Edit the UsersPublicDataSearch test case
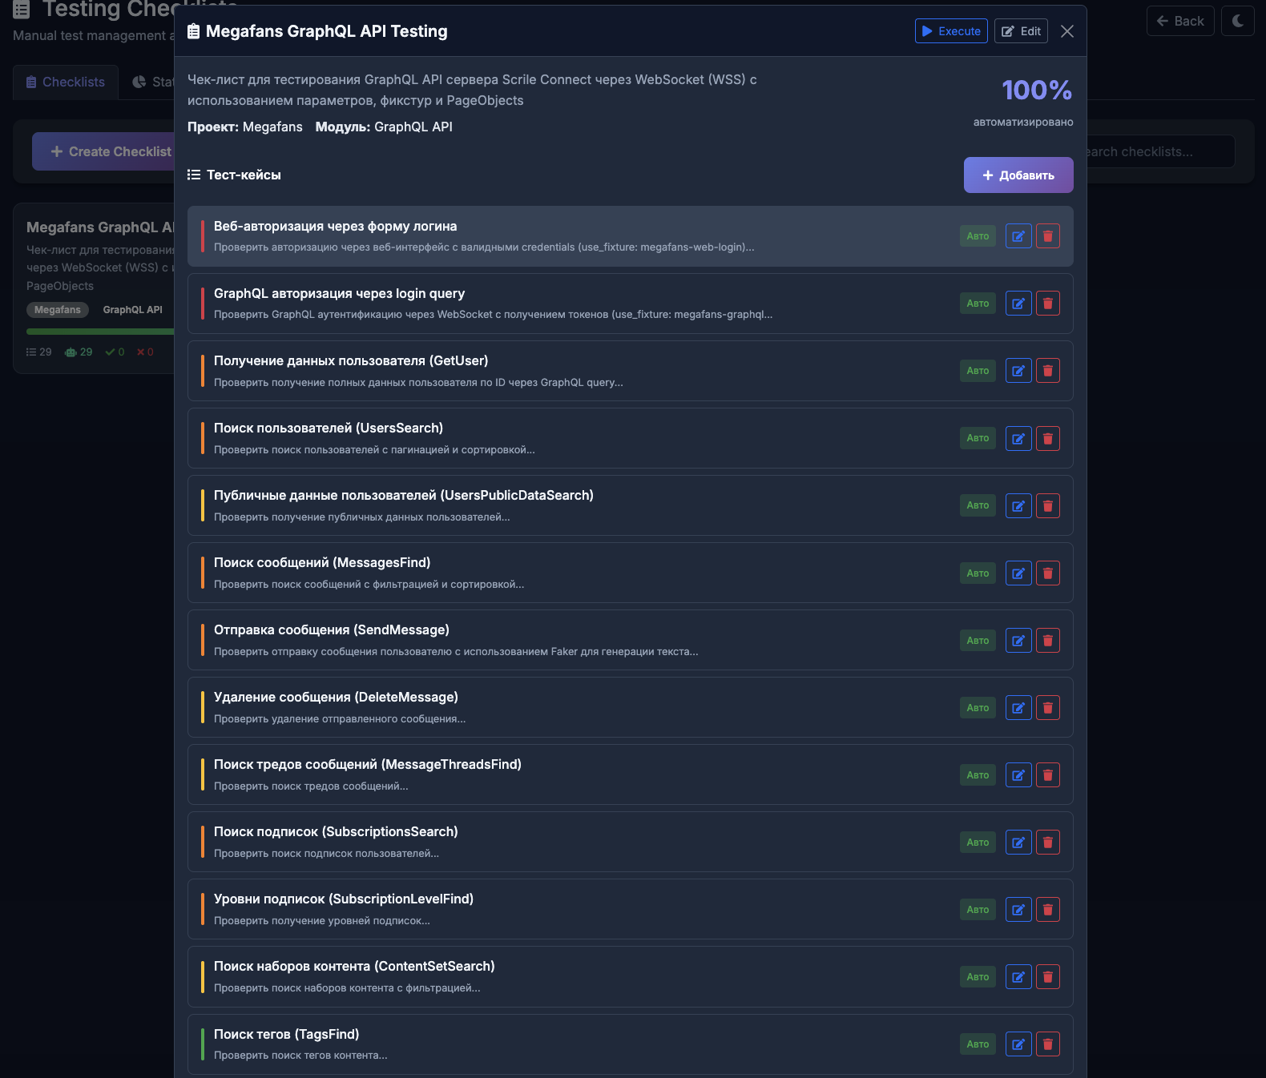The height and width of the screenshot is (1078, 1266). click(1018, 505)
